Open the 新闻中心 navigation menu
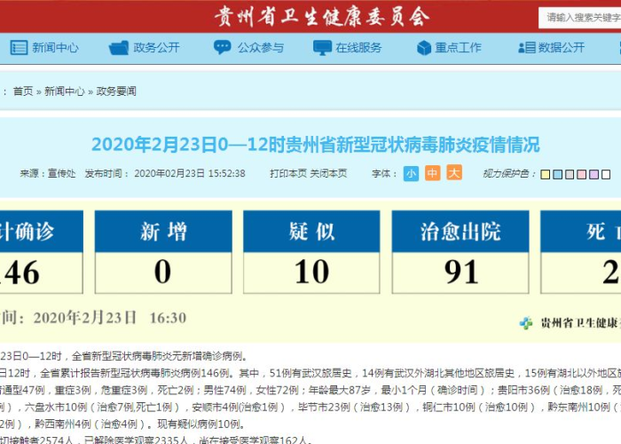621x444 pixels. (55, 48)
